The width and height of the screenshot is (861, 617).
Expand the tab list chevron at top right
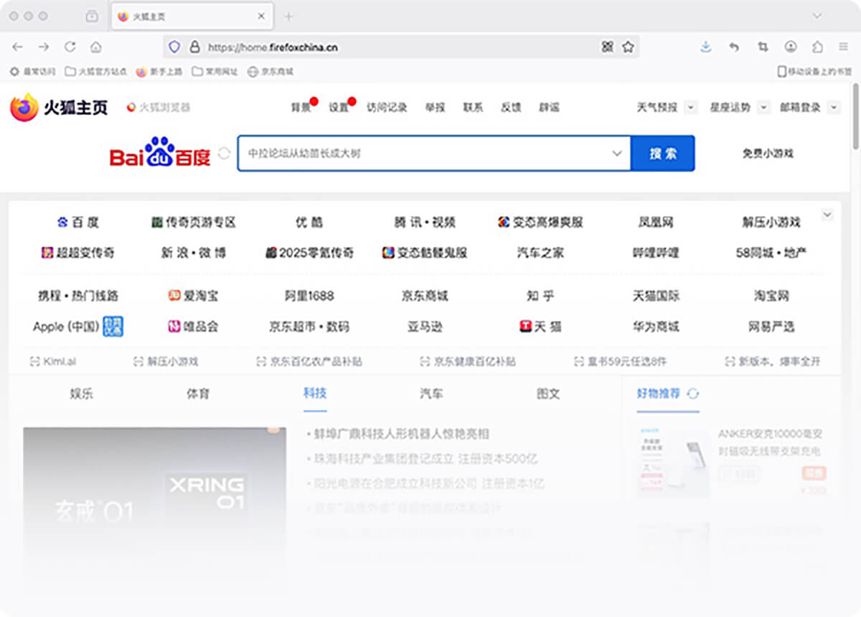pyautogui.click(x=817, y=16)
